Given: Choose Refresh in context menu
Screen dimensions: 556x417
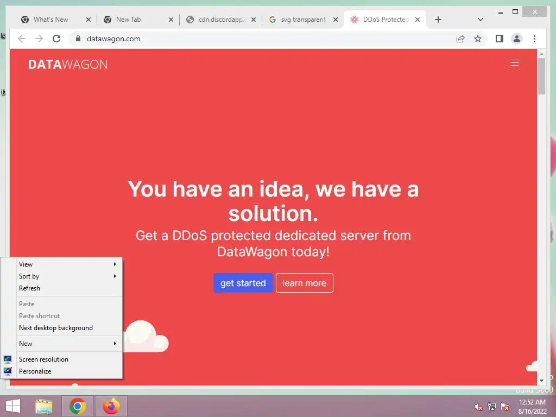Looking at the screenshot, I should (67, 288).
